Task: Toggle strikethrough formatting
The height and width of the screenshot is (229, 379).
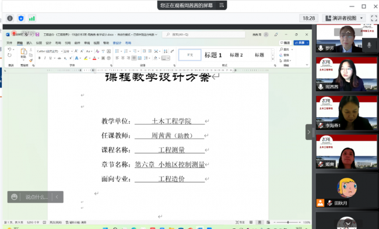Action: point(59,58)
